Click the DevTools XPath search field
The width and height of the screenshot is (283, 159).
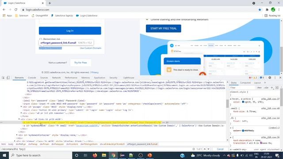(96, 149)
